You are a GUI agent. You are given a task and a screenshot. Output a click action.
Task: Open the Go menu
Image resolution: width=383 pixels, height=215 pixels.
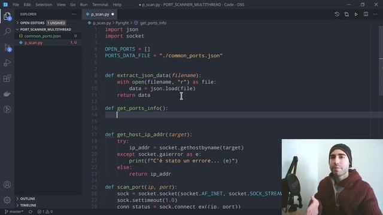tap(73, 5)
